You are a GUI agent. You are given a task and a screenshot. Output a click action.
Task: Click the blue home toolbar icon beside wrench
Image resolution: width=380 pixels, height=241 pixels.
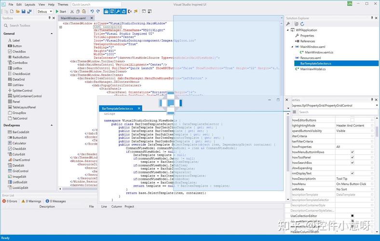coord(123,11)
